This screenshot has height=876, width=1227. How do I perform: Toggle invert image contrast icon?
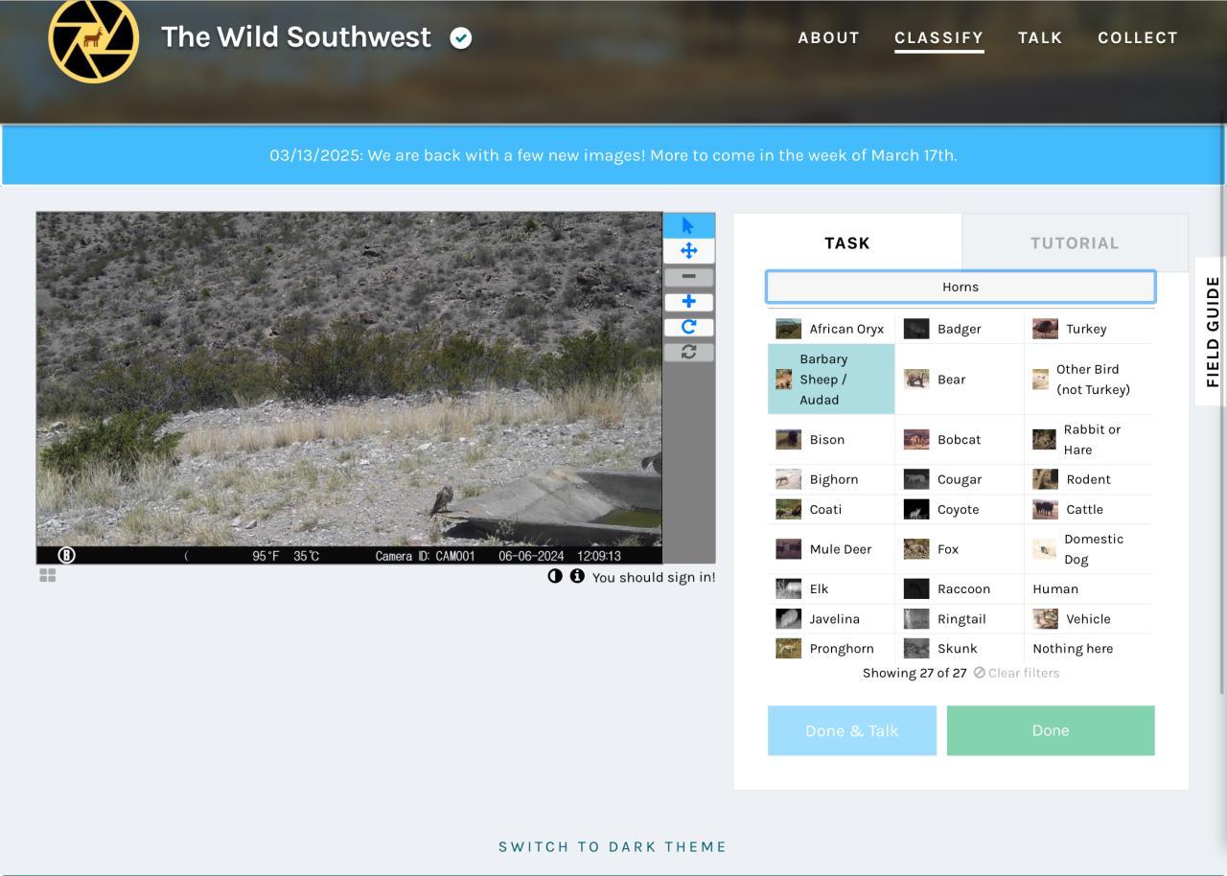point(555,576)
